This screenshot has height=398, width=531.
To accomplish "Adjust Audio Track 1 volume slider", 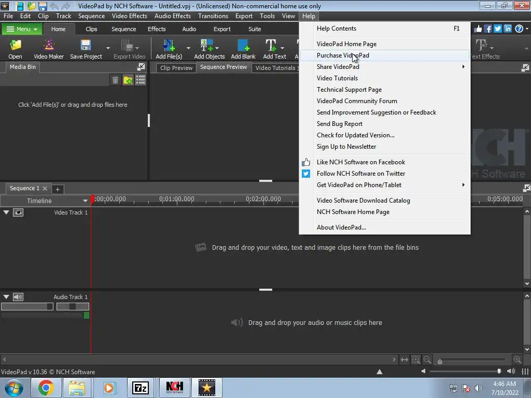I will tap(27, 307).
